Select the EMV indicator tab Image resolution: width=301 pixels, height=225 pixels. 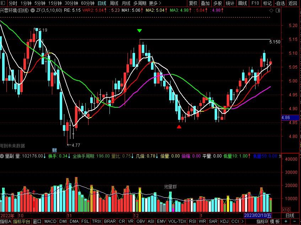161,221
